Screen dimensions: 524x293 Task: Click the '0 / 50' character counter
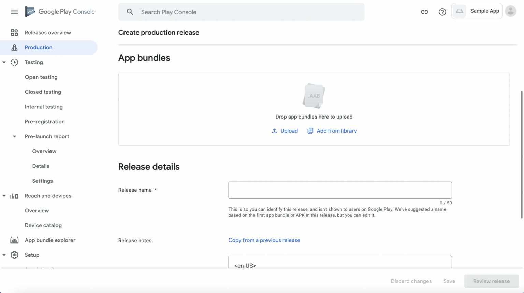pos(446,203)
